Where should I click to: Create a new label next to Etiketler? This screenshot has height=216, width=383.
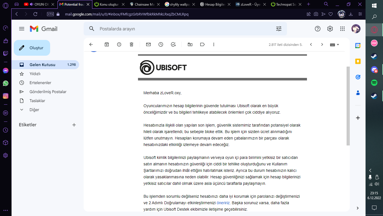pyautogui.click(x=74, y=125)
